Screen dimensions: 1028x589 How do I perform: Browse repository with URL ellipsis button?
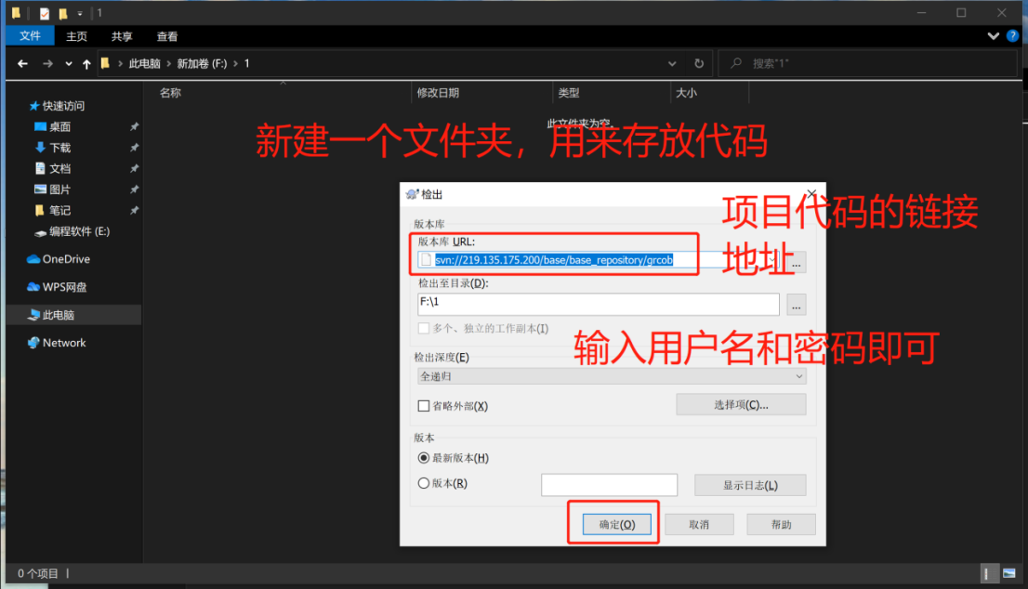pyautogui.click(x=796, y=262)
